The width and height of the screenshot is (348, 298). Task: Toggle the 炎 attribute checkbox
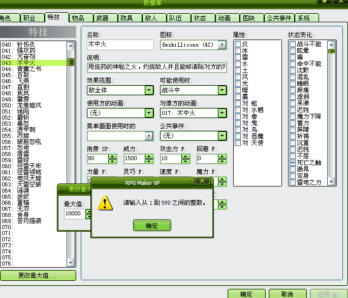pyautogui.click(x=238, y=44)
